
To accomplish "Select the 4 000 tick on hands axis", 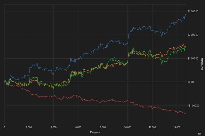I will pos(54,127).
